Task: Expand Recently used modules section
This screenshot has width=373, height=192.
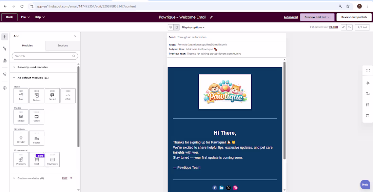Action: 32,67
